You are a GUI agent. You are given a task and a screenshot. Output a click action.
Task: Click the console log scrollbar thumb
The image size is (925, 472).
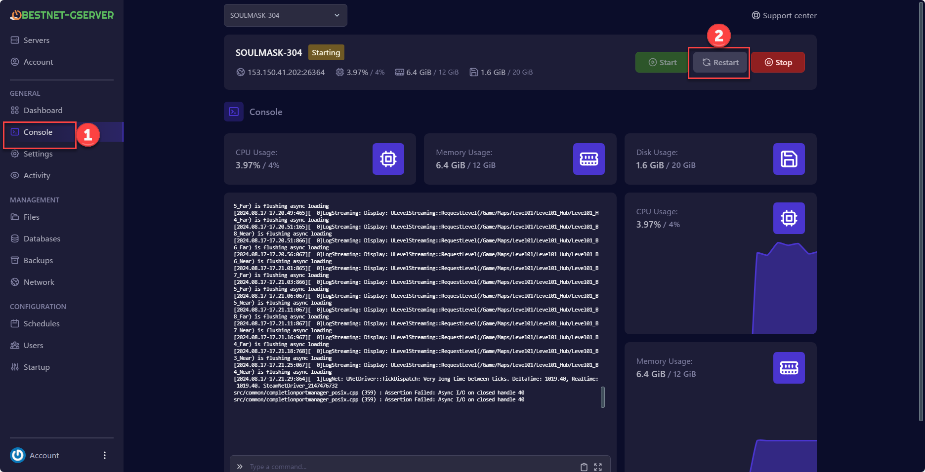(x=603, y=397)
